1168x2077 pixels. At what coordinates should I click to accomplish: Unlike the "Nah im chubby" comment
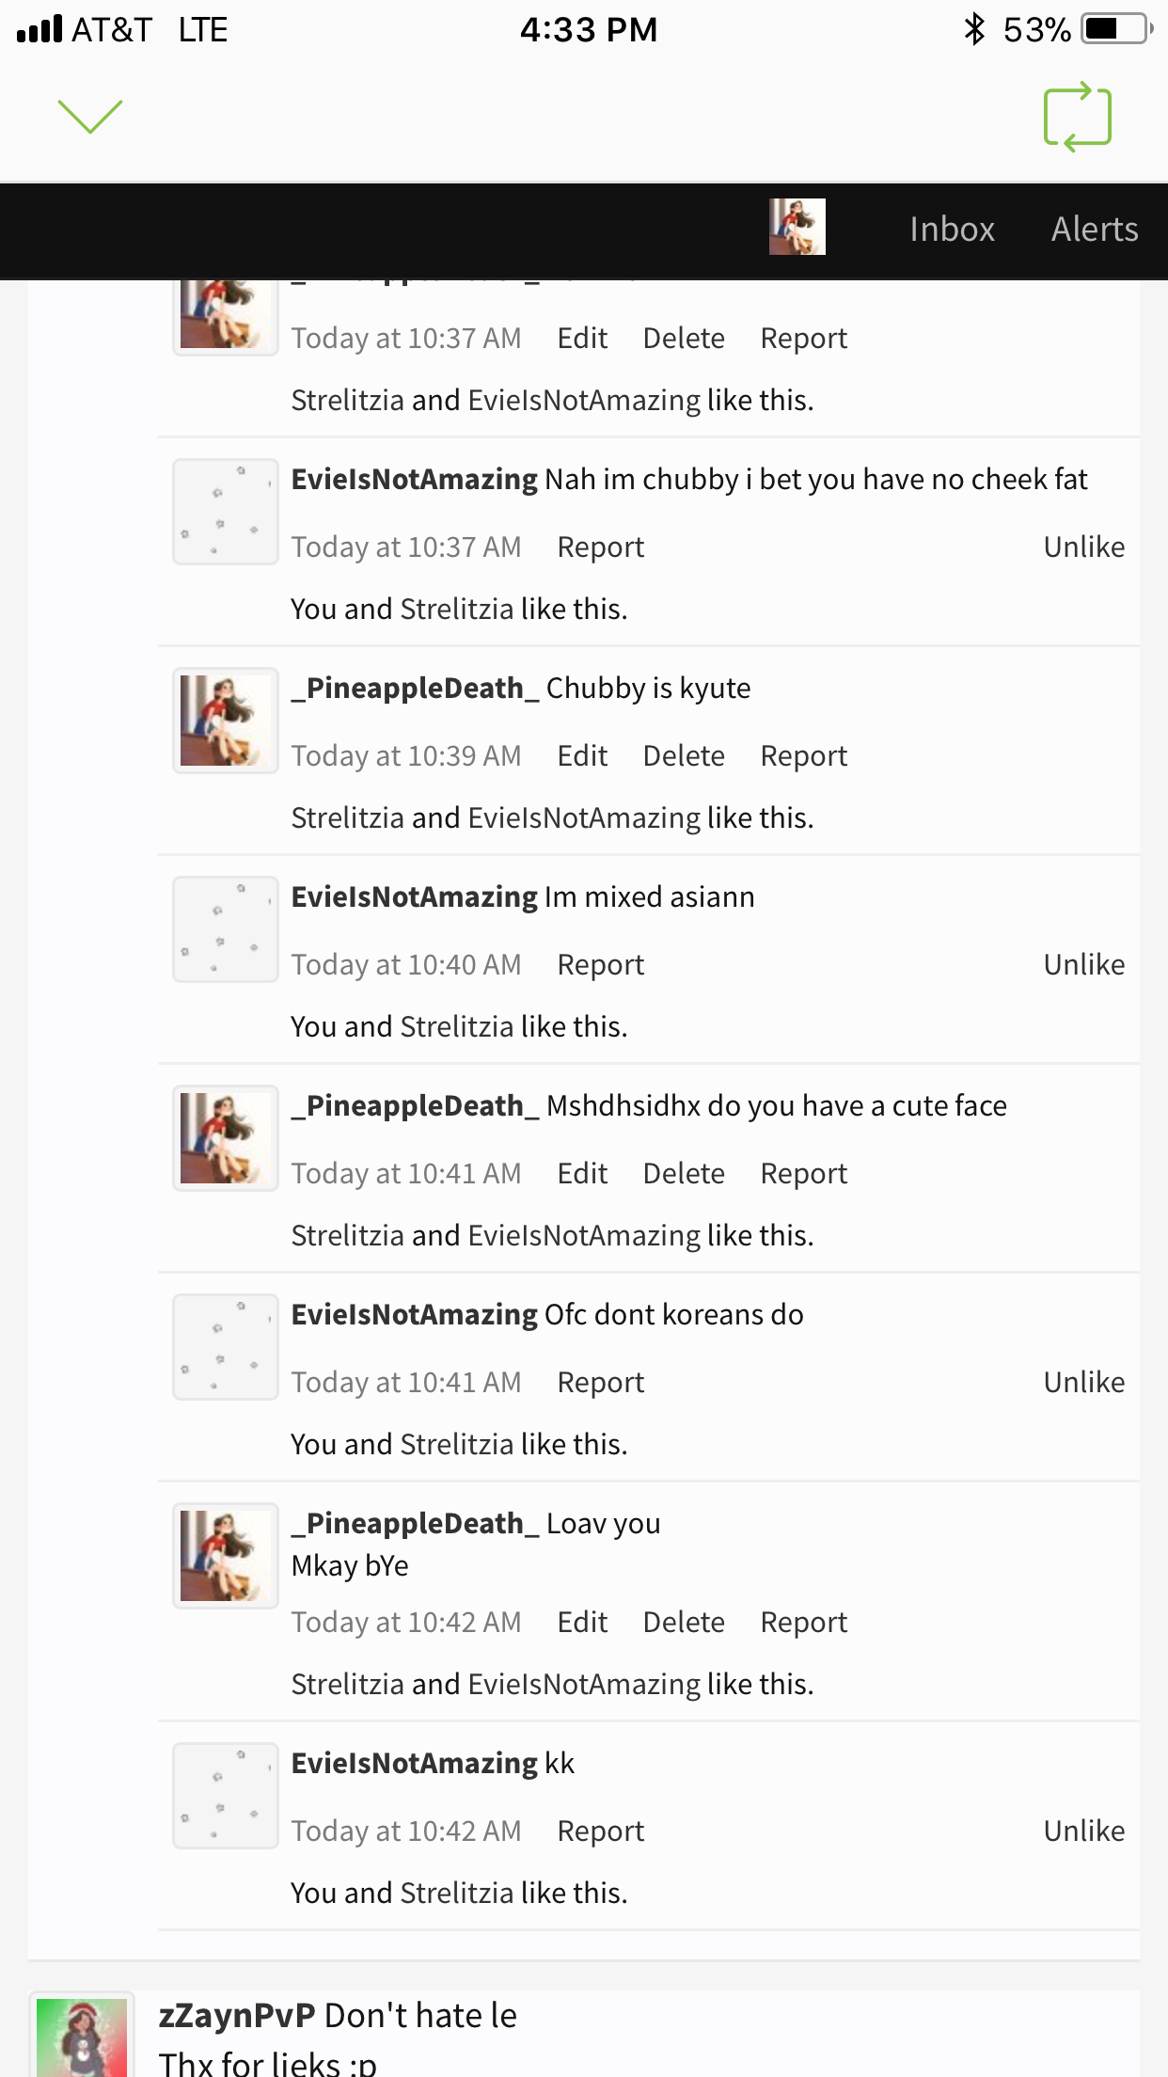click(x=1083, y=547)
